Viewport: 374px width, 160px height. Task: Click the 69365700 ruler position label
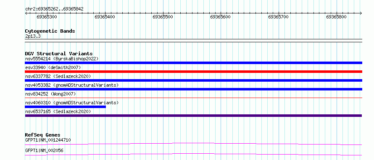[x=278, y=17]
